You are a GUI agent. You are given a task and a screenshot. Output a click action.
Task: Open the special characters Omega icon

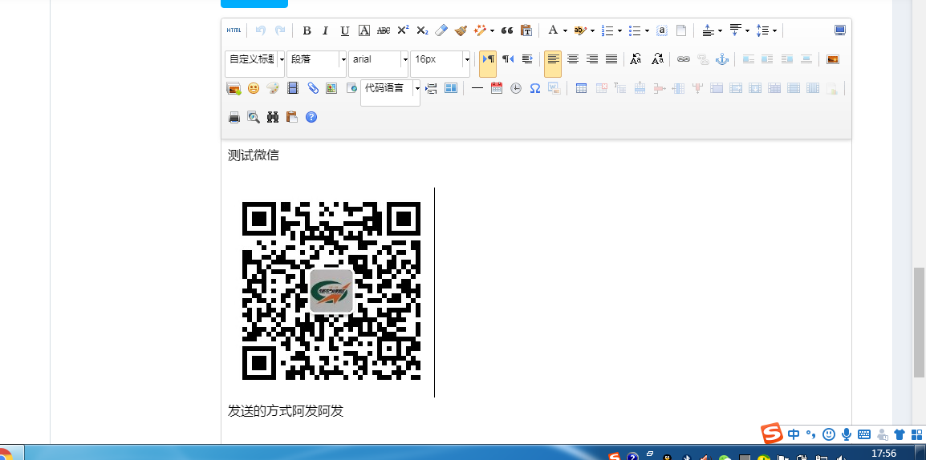[535, 88]
